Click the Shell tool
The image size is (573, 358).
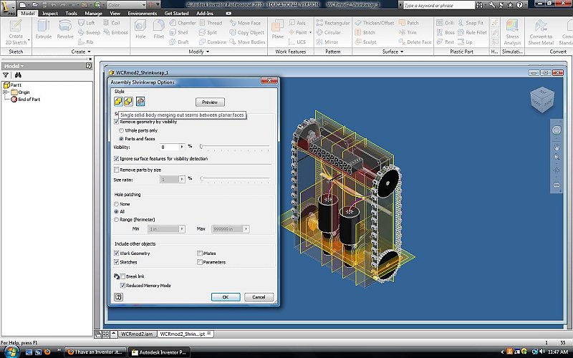coord(179,32)
